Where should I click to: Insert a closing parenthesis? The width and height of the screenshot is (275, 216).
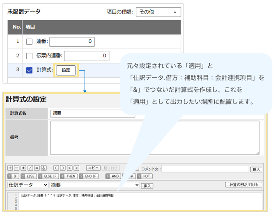(x=63, y=168)
